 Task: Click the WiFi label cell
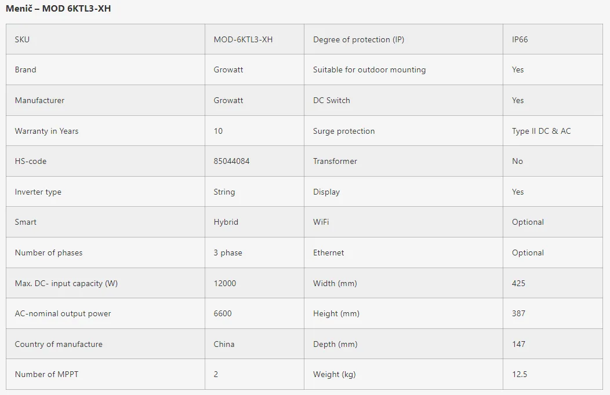[x=321, y=222]
